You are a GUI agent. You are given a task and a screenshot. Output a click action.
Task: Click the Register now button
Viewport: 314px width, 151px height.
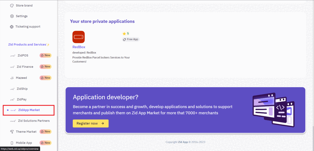(91, 124)
